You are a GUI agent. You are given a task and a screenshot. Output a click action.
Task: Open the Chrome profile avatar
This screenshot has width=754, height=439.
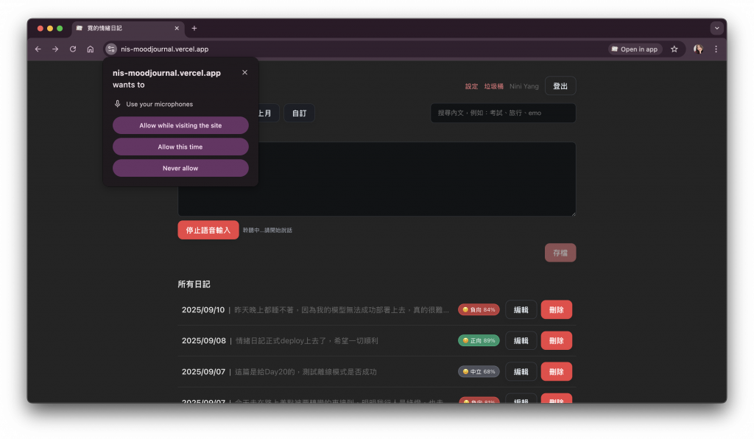[x=698, y=49]
